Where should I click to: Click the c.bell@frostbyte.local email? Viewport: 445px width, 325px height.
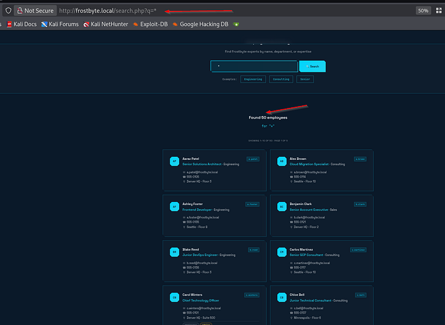coord(308,308)
